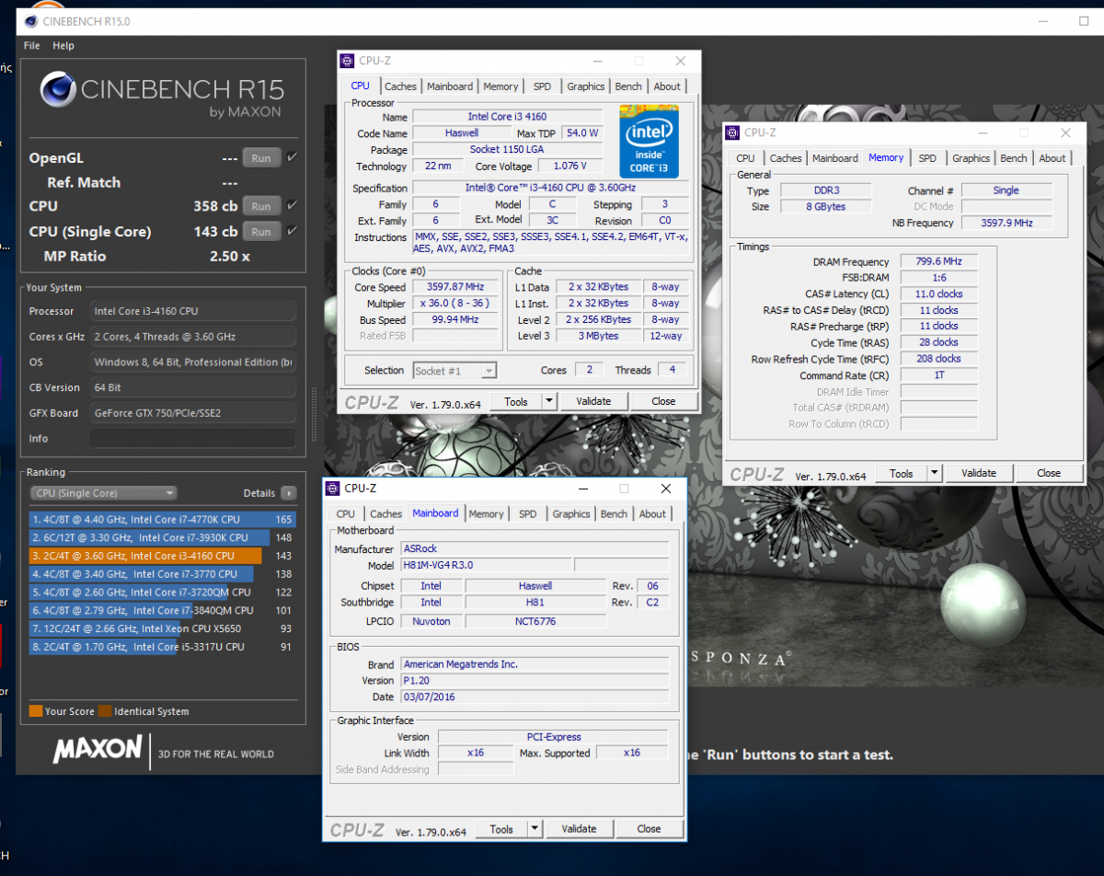Select the SPD tab in the memory CPU-Z window
The image size is (1104, 876).
tap(927, 158)
